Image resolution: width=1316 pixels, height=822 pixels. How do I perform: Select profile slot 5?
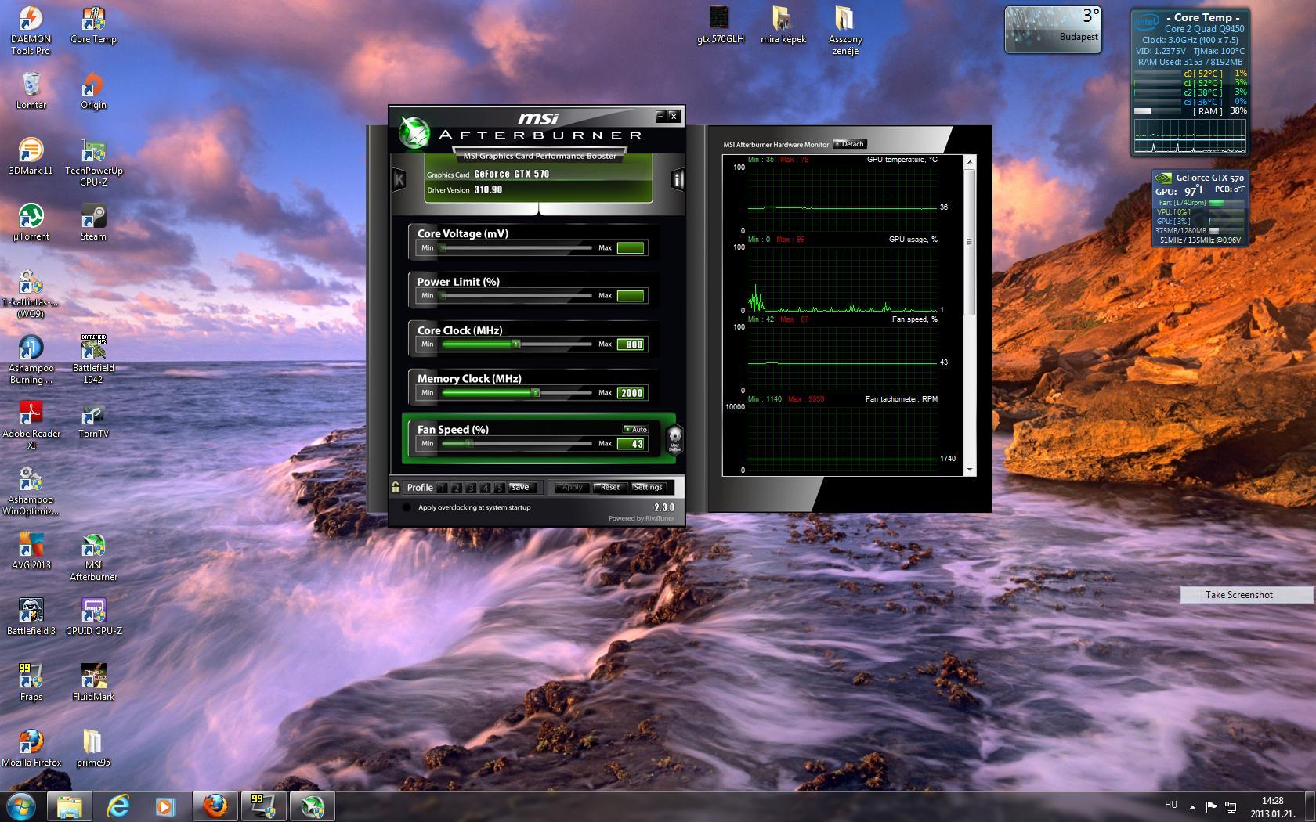coord(499,488)
